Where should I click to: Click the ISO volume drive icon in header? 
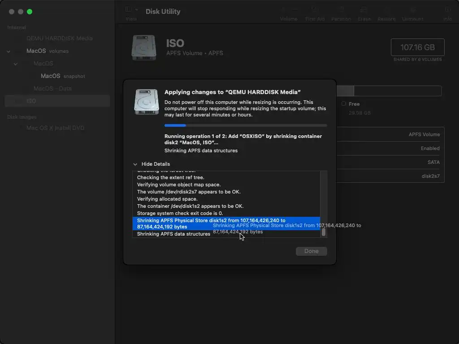(x=144, y=47)
